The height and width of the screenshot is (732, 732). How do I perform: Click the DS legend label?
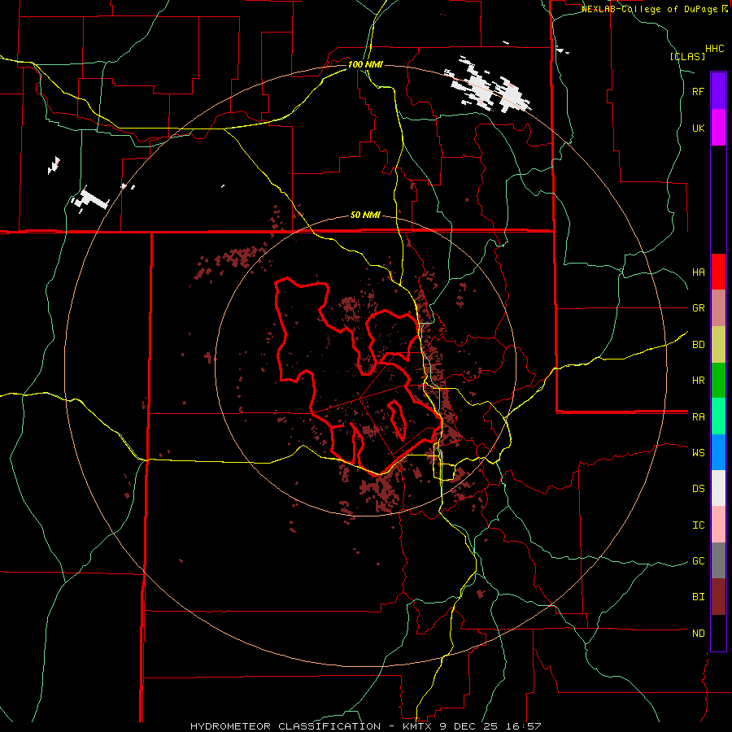click(x=698, y=489)
